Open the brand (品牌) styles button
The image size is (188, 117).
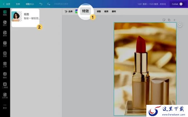[x=69, y=12]
